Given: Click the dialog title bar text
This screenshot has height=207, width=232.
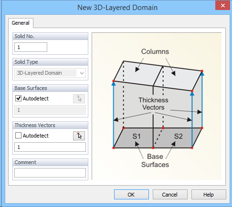Looking at the screenshot, I should (117, 8).
